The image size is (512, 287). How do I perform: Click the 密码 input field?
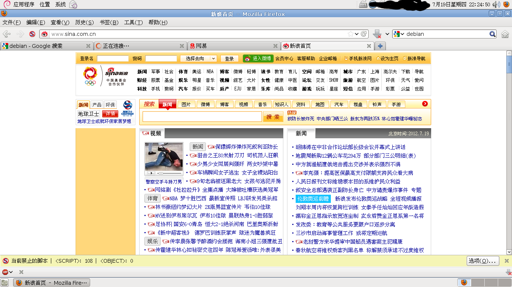(x=161, y=59)
